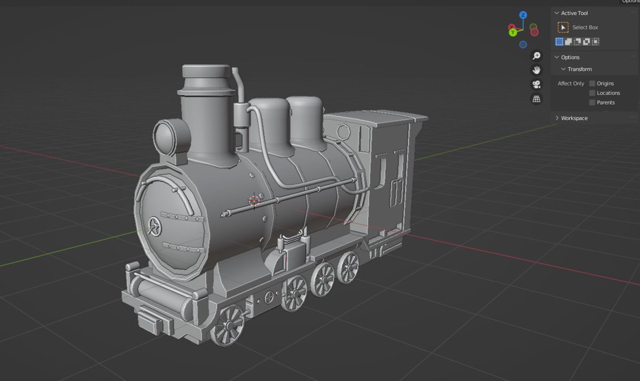Click the Workspace panel drag grip
The image size is (640, 381).
[x=631, y=118]
